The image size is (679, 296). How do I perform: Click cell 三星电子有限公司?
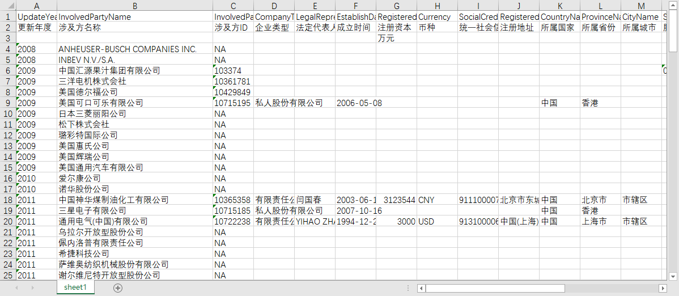[135, 210]
